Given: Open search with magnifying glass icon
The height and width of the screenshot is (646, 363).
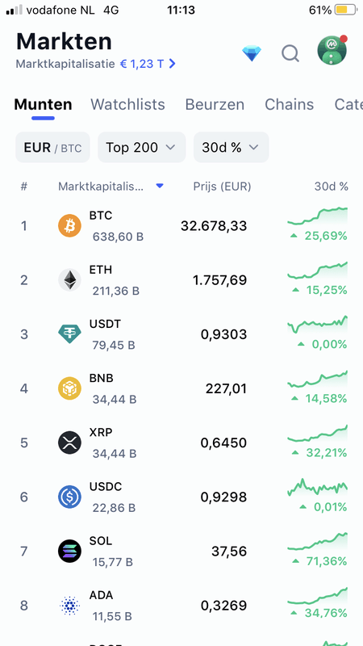Looking at the screenshot, I should coord(290,53).
